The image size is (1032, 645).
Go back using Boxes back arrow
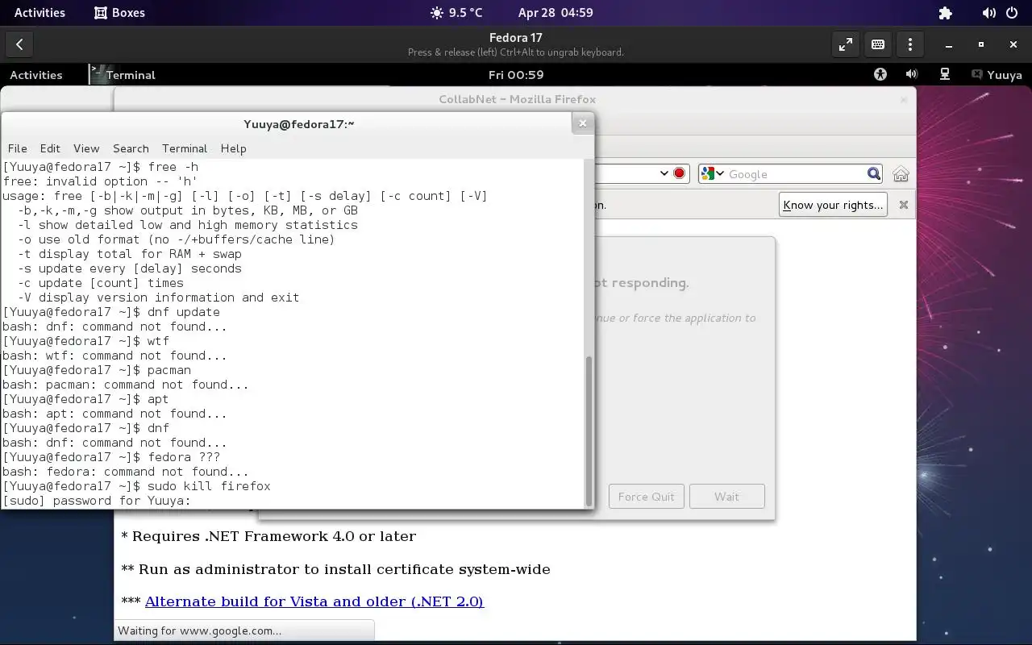pos(19,44)
